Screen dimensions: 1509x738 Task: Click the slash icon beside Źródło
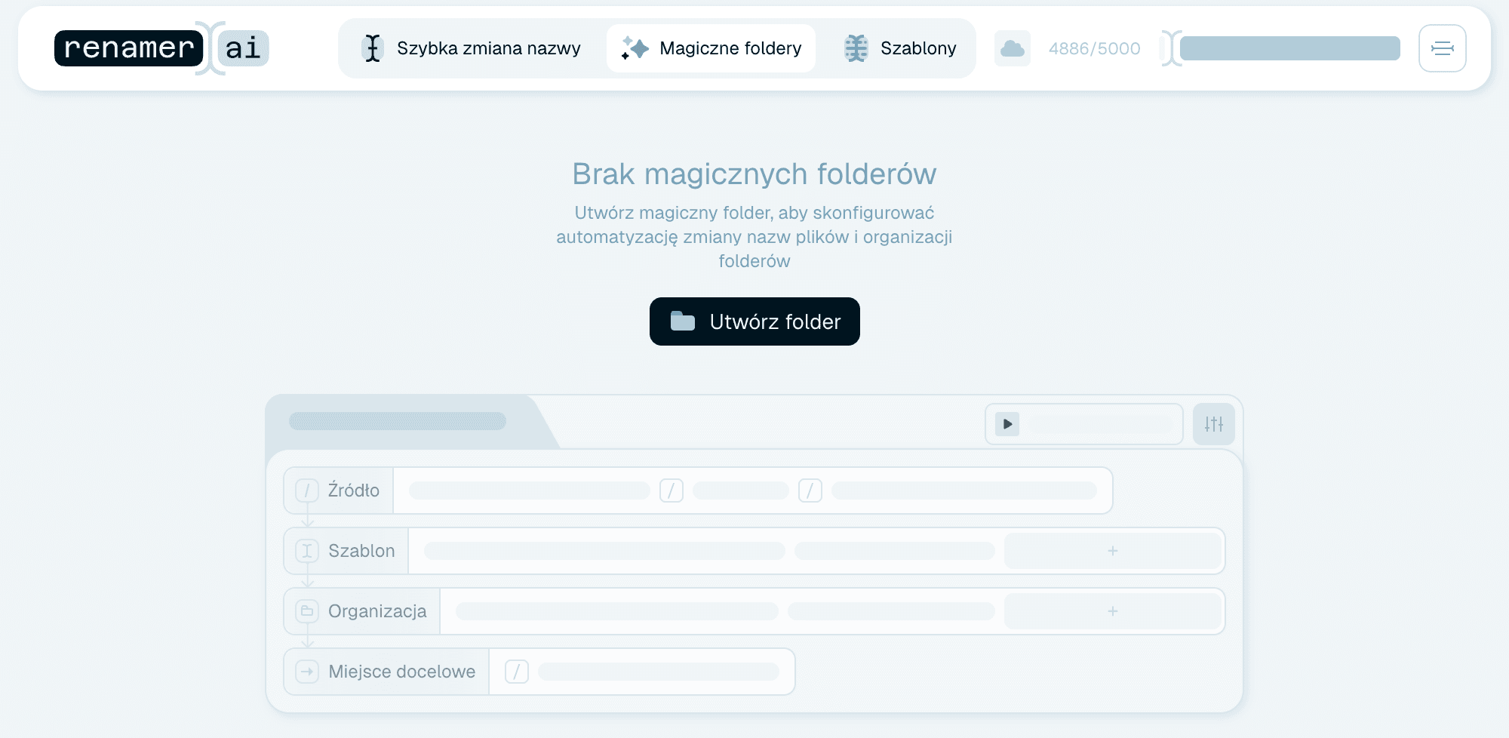point(307,490)
